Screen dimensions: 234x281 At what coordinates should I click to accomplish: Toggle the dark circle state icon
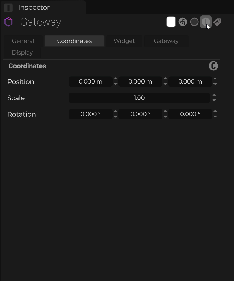[194, 22]
